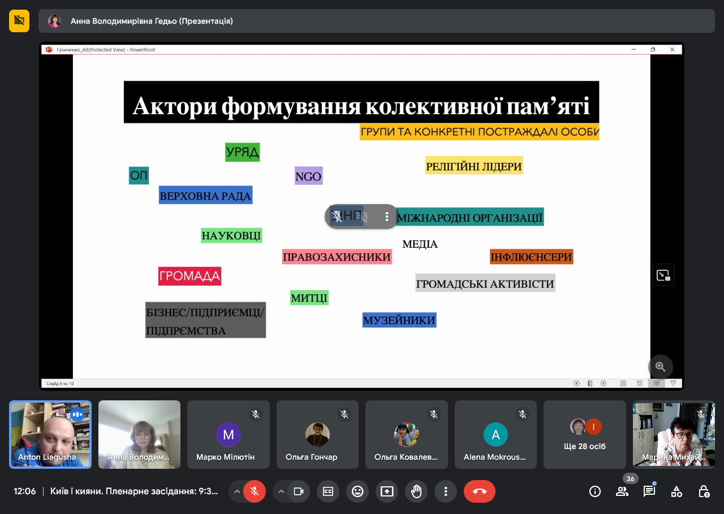Open picture-in-picture for the presentation
This screenshot has width=724, height=514.
pos(663,275)
